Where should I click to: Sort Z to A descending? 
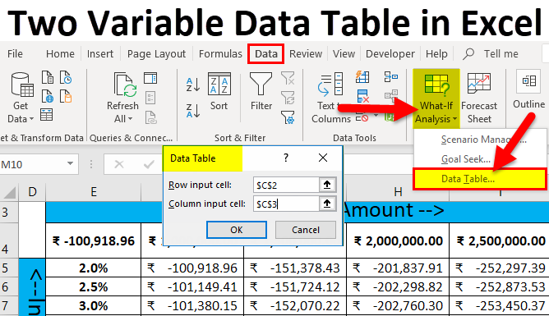click(193, 111)
